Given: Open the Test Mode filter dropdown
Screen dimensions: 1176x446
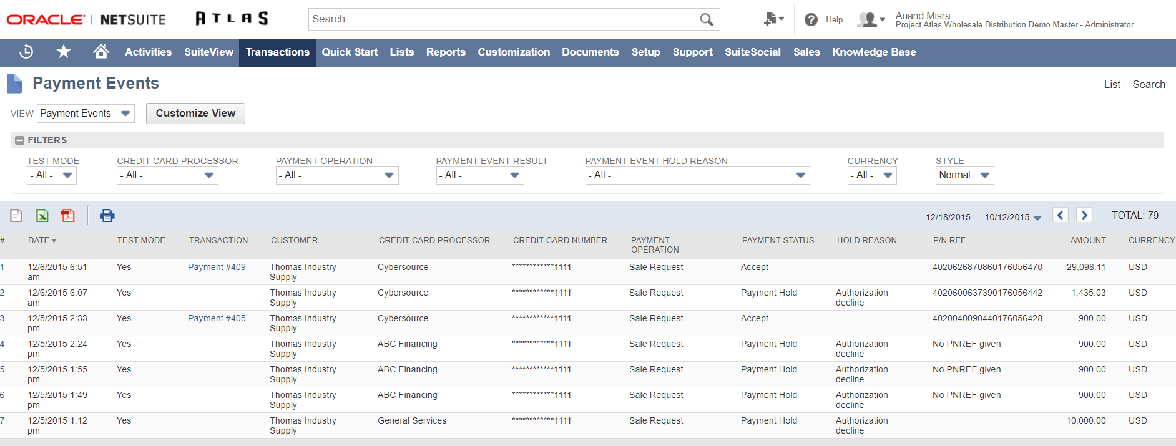Looking at the screenshot, I should tap(52, 175).
